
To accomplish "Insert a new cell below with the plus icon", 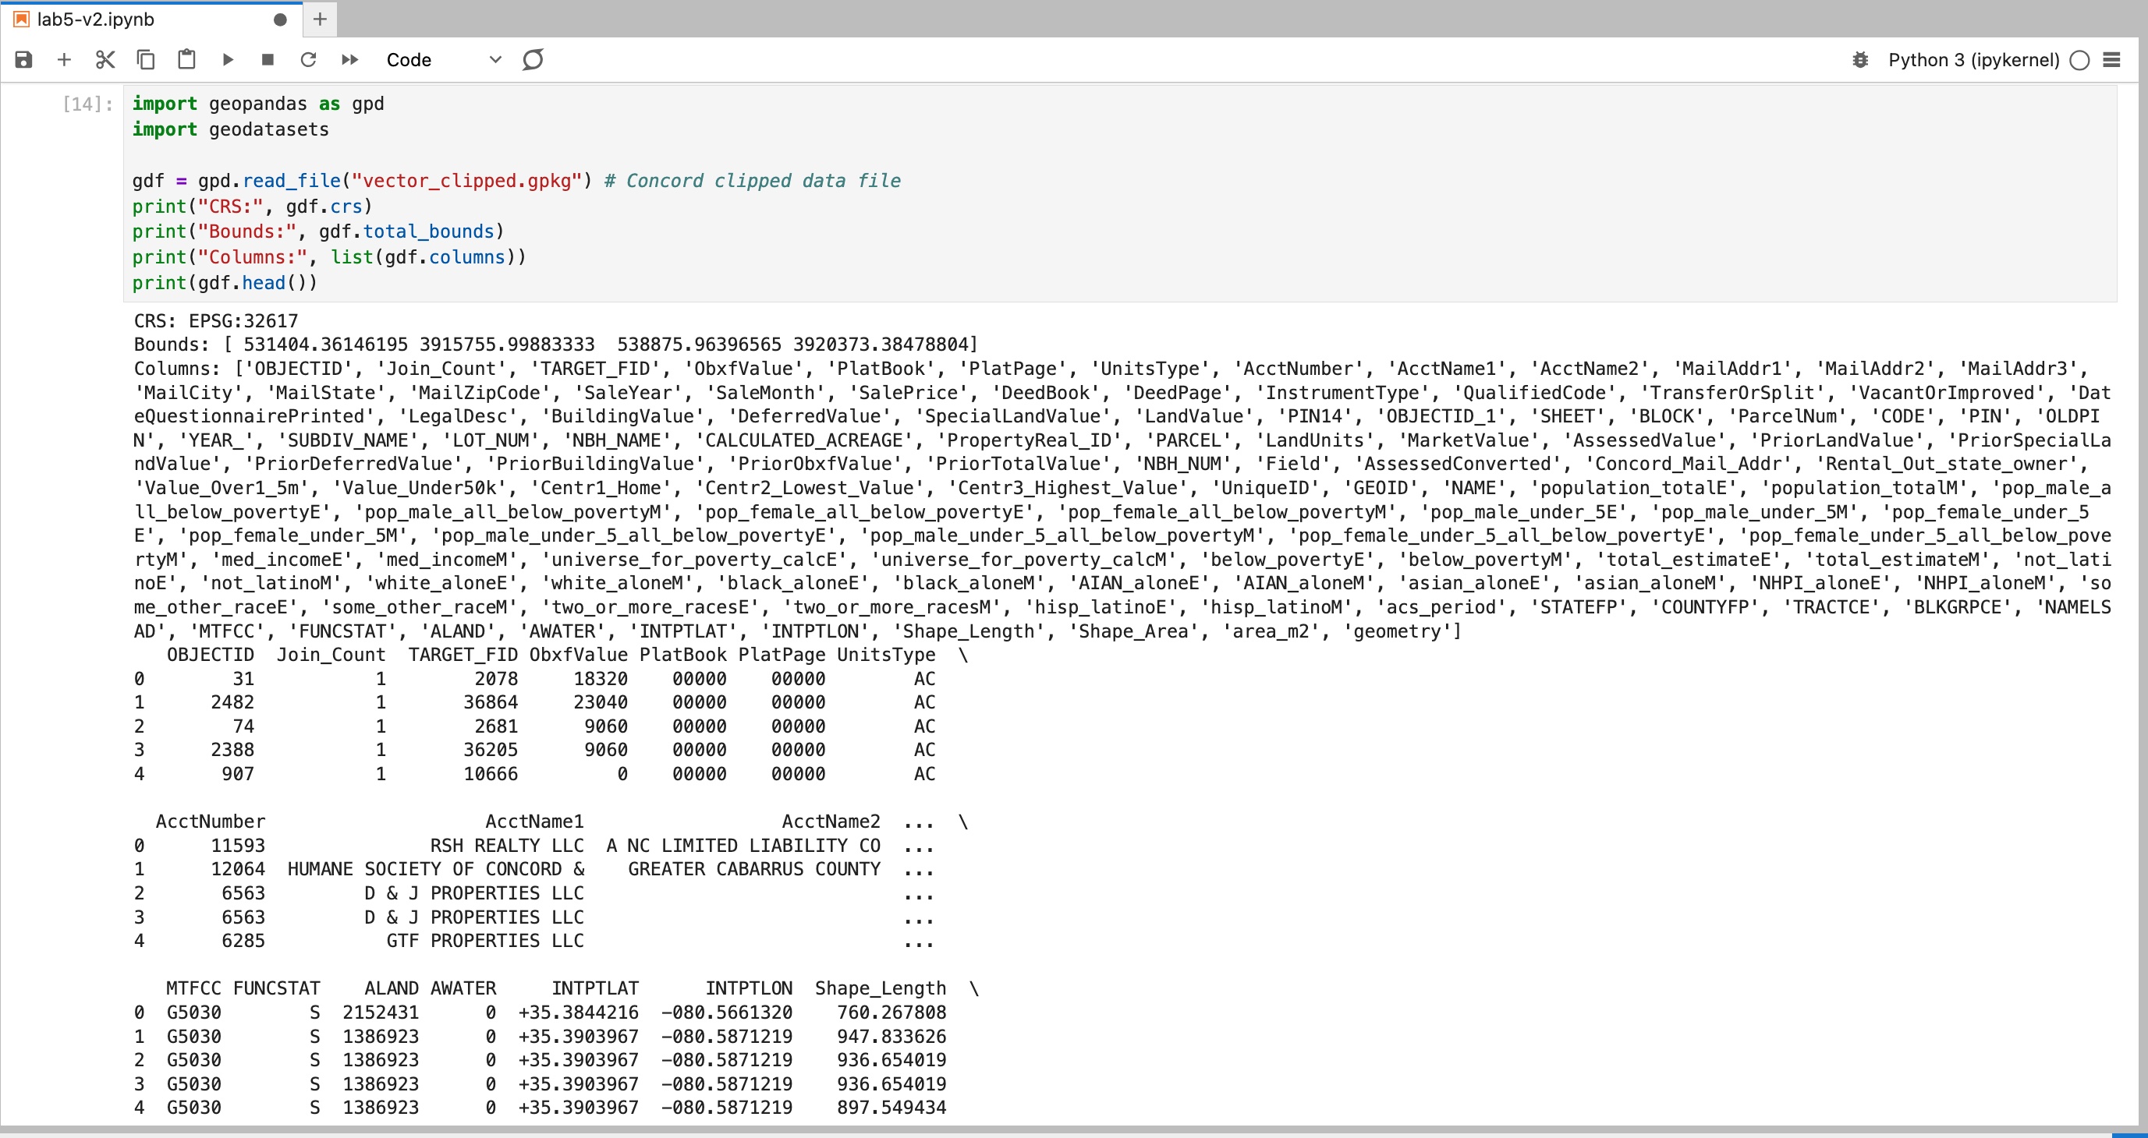I will tap(64, 59).
